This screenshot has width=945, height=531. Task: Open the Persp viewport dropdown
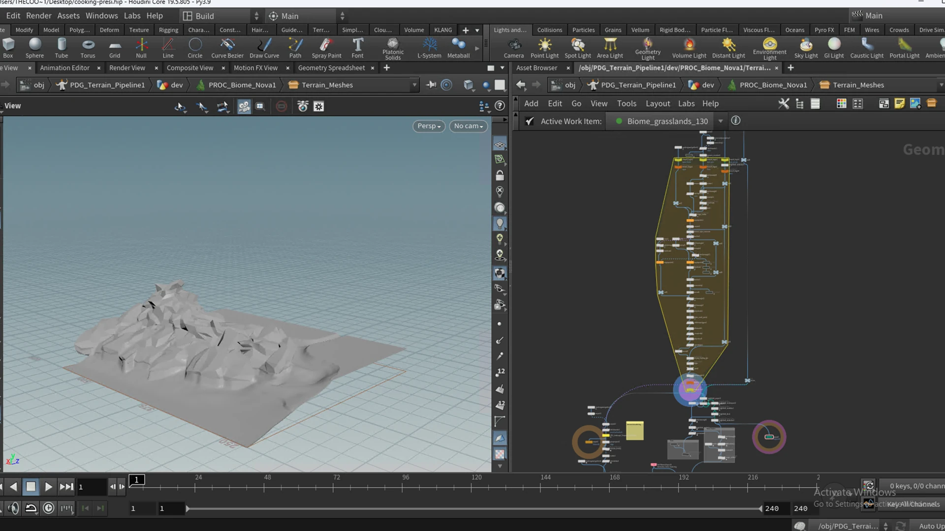coord(429,126)
